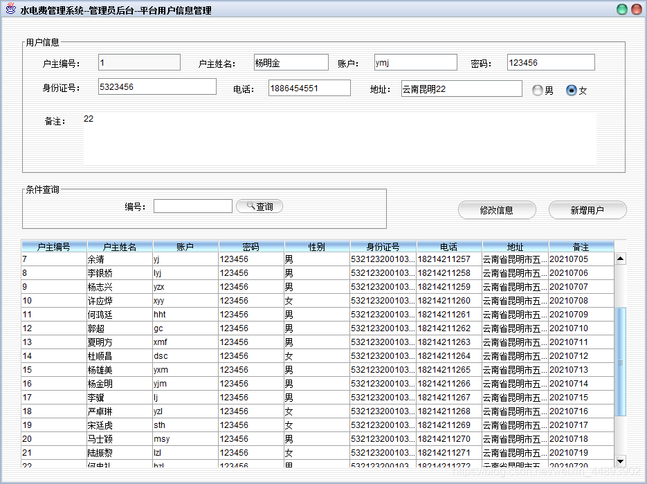Close the window with red button
Image resolution: width=647 pixels, height=484 pixels.
point(637,9)
